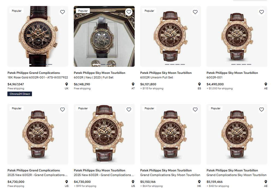Viewport: 272px width, 194px height.
Task: Click the Chrono24 Direct badge
Action: tap(20, 94)
